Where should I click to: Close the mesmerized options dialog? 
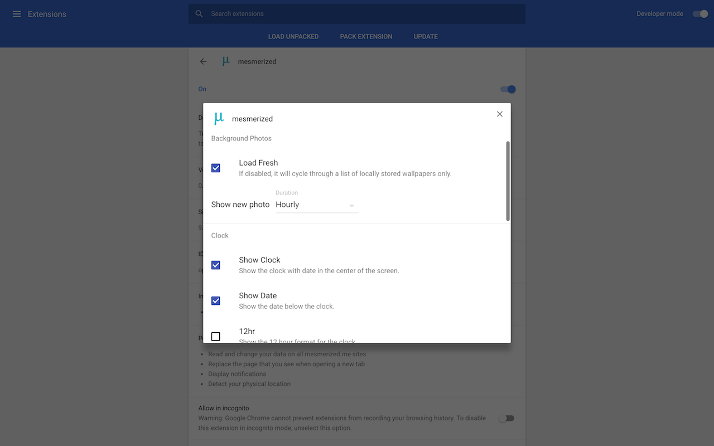[x=500, y=114]
